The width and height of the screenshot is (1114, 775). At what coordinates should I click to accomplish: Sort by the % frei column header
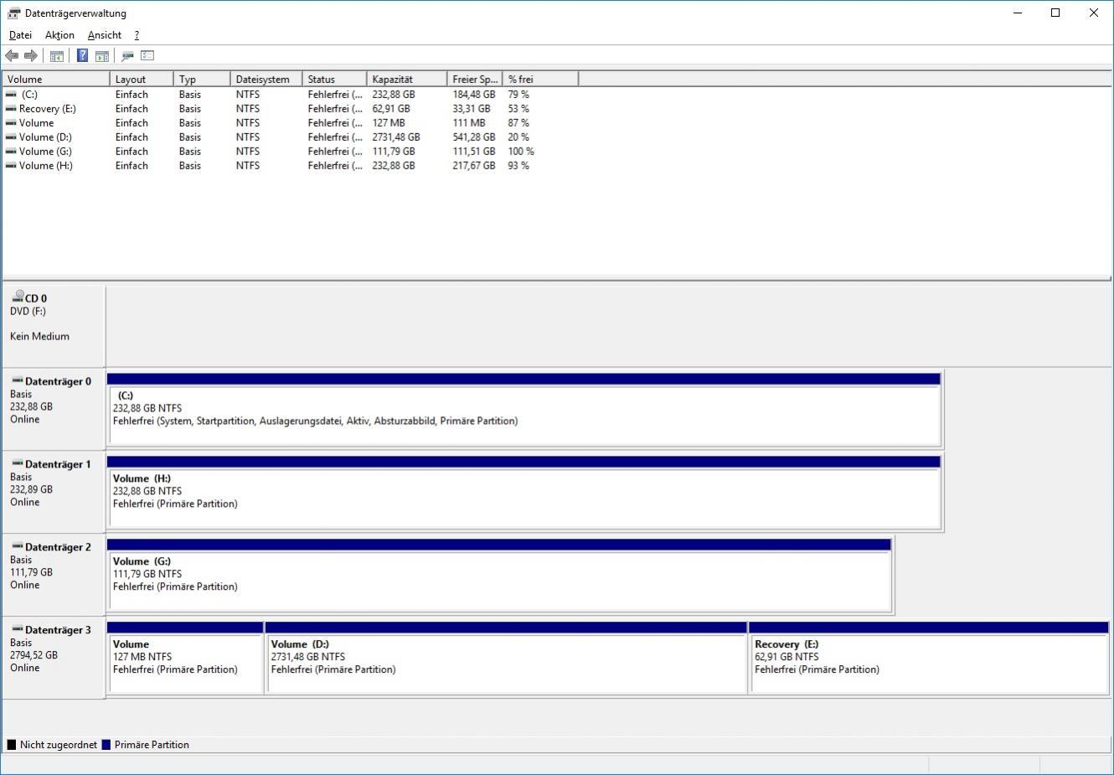click(540, 79)
